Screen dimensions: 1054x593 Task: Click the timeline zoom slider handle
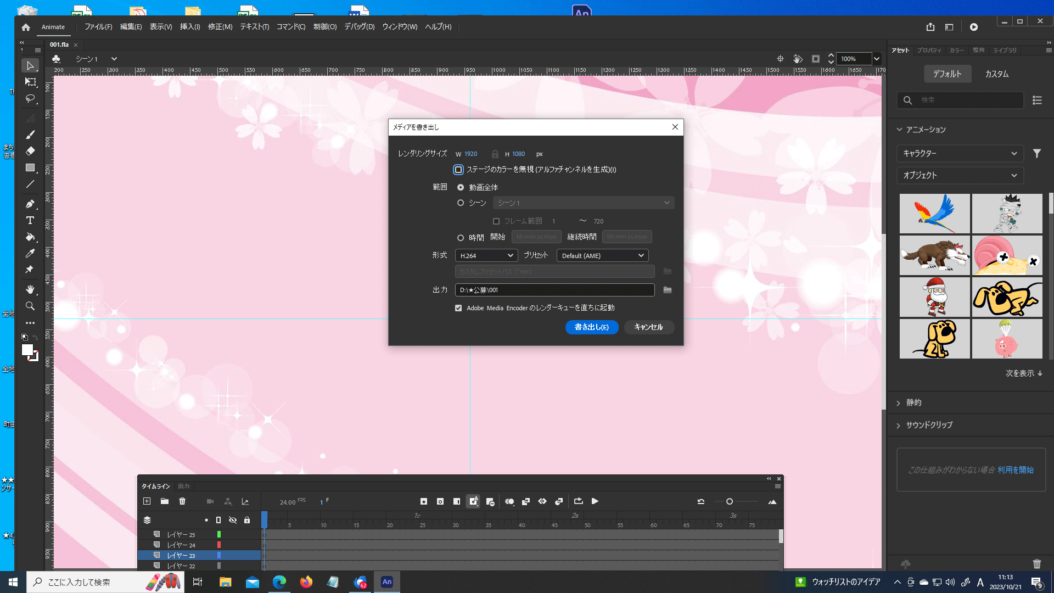[x=730, y=501]
